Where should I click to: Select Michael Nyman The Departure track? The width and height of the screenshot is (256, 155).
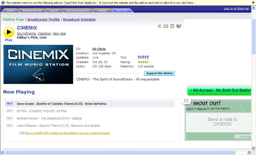click(x=49, y=118)
